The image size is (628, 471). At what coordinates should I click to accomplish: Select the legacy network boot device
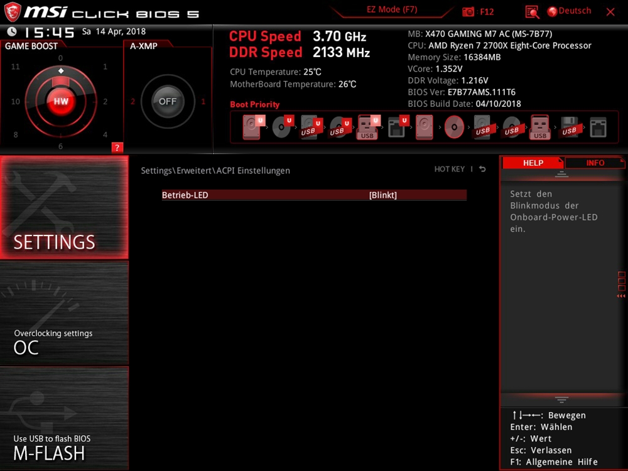(598, 127)
